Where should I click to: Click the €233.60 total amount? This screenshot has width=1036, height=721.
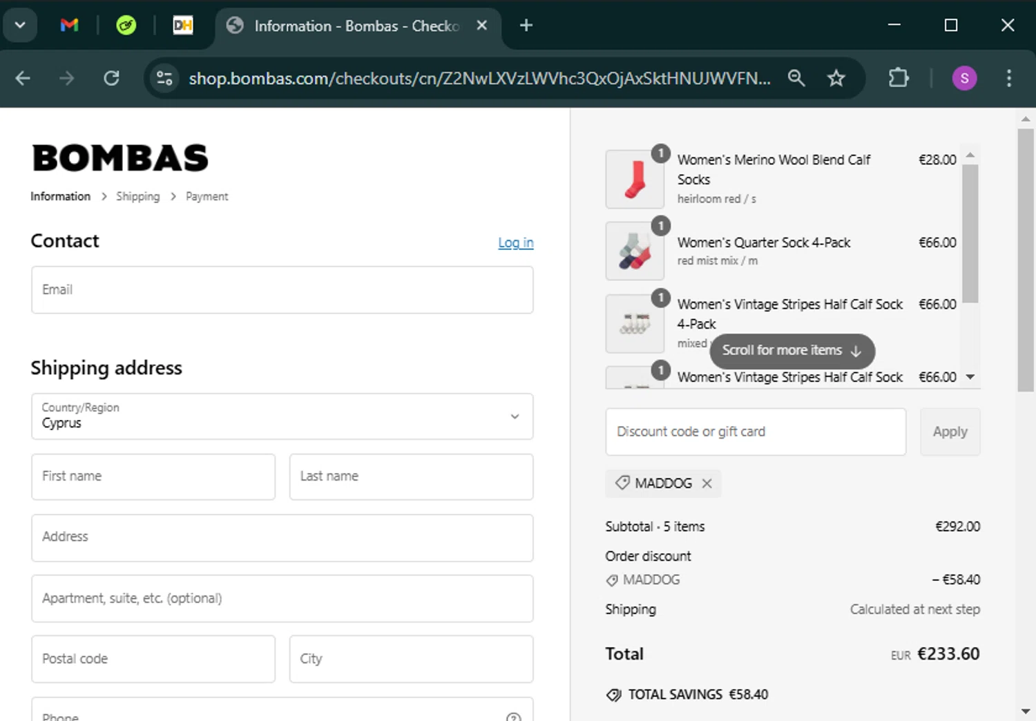948,654
